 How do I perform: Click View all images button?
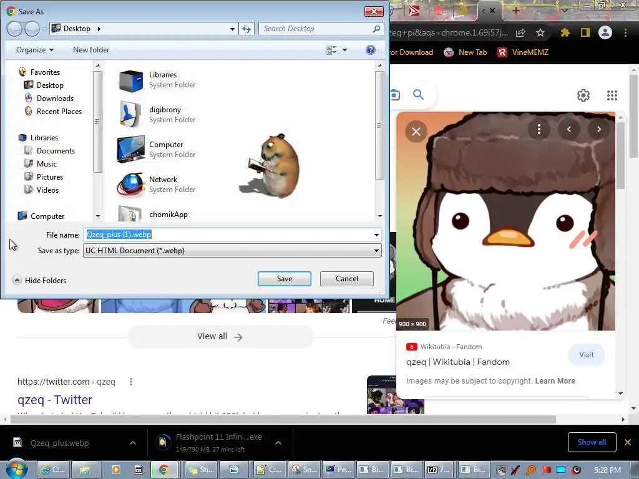(x=220, y=336)
